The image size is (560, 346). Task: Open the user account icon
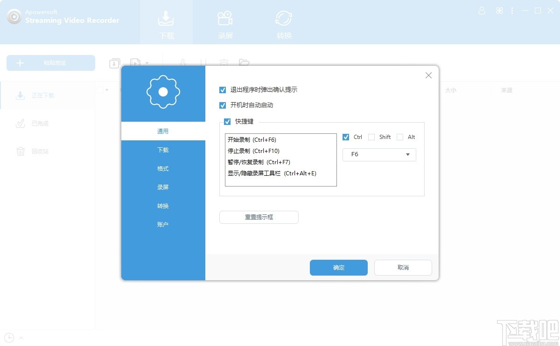tap(482, 10)
